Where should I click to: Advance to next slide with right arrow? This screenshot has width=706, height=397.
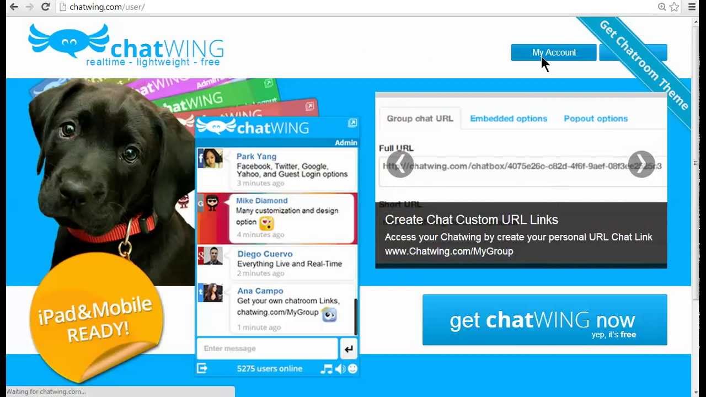click(641, 164)
